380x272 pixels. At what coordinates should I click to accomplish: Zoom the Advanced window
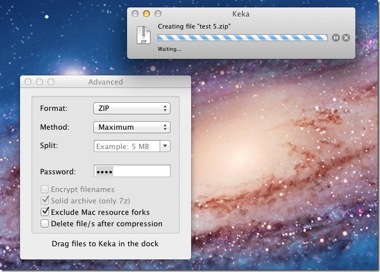pyautogui.click(x=51, y=82)
